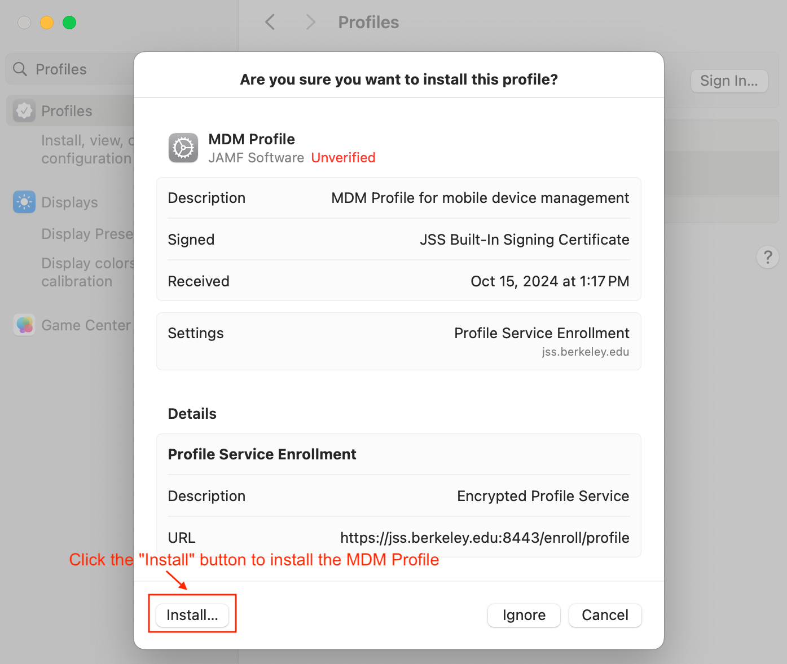Cancel the profile installation
Image resolution: width=787 pixels, height=664 pixels.
click(x=605, y=615)
